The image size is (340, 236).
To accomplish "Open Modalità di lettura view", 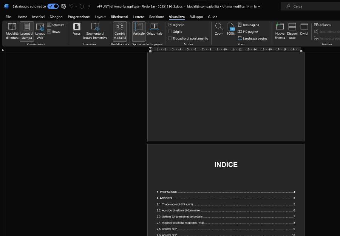I will [x=12, y=31].
